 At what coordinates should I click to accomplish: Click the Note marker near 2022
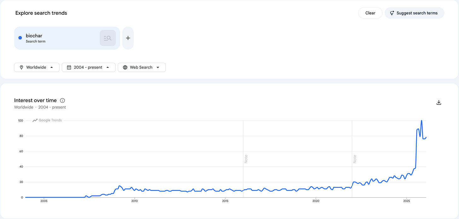[x=355, y=159]
